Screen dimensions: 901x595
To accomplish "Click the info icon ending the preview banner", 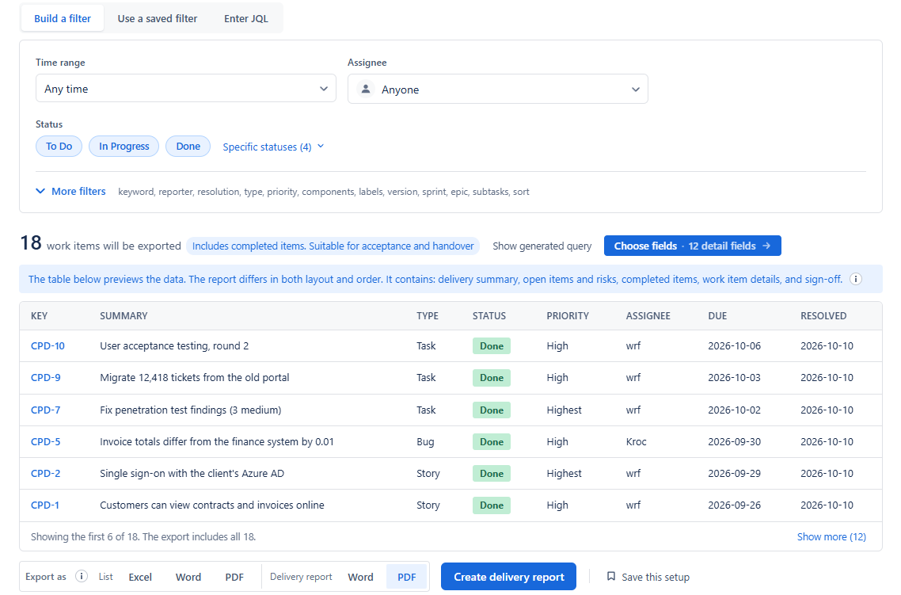I will tap(856, 280).
